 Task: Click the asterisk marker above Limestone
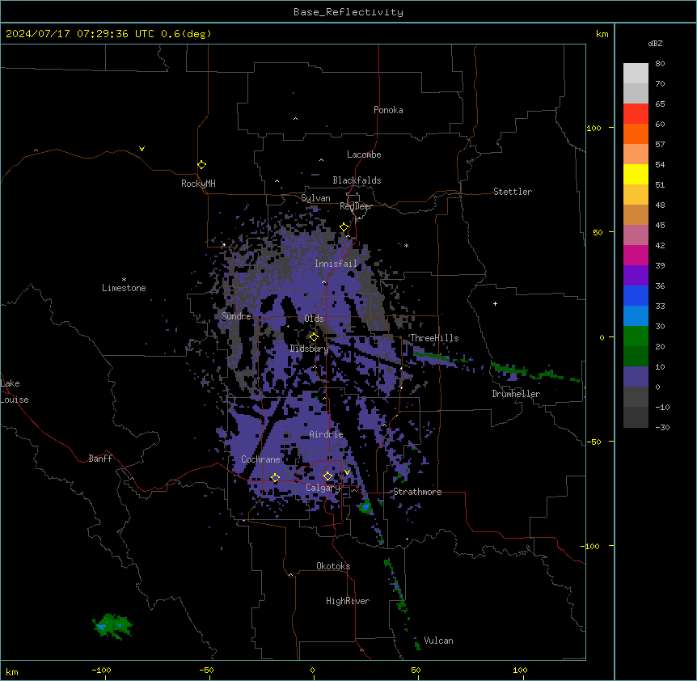[124, 280]
